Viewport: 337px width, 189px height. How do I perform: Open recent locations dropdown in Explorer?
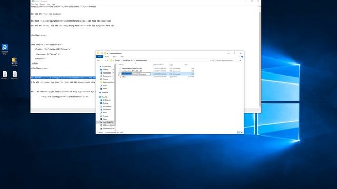click(x=105, y=61)
